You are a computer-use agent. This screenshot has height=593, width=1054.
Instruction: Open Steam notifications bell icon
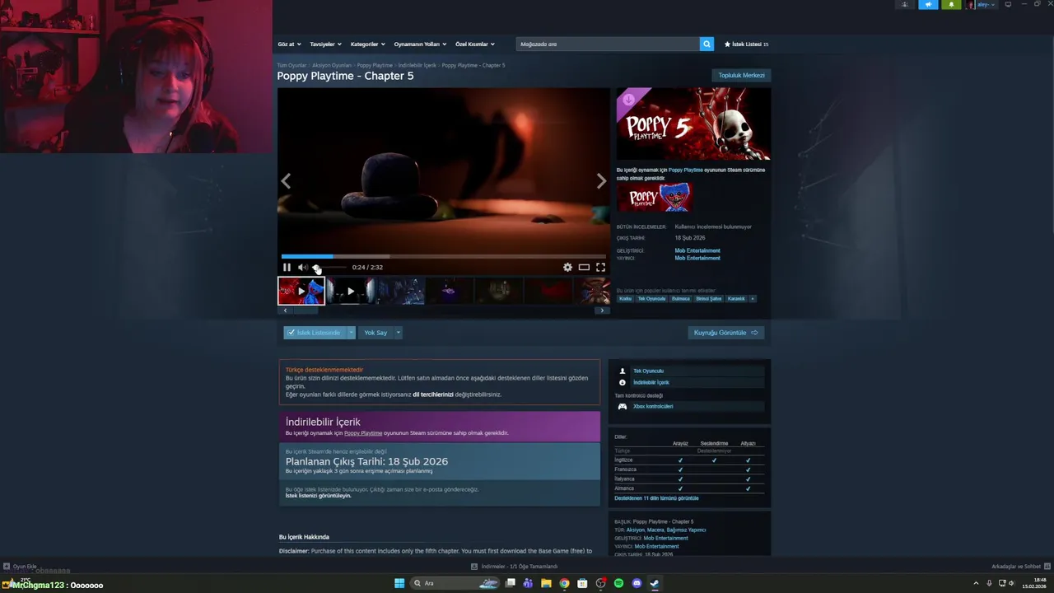(x=952, y=4)
